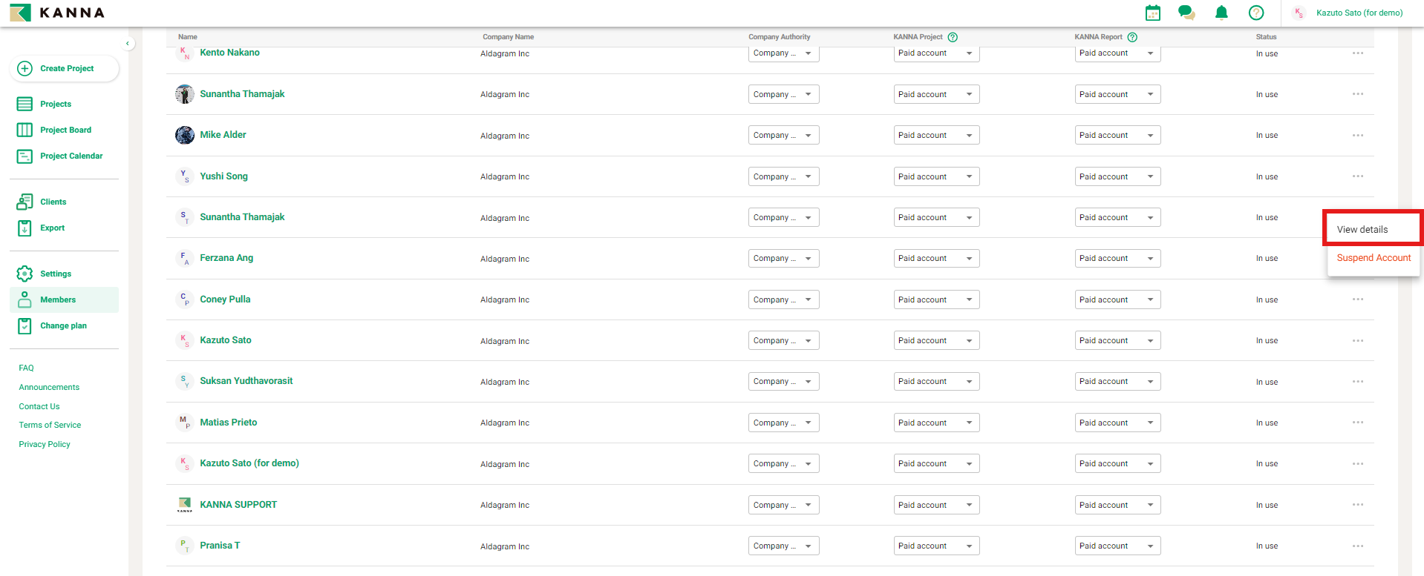Open the Settings page from sidebar
Image resolution: width=1424 pixels, height=576 pixels.
tap(56, 274)
